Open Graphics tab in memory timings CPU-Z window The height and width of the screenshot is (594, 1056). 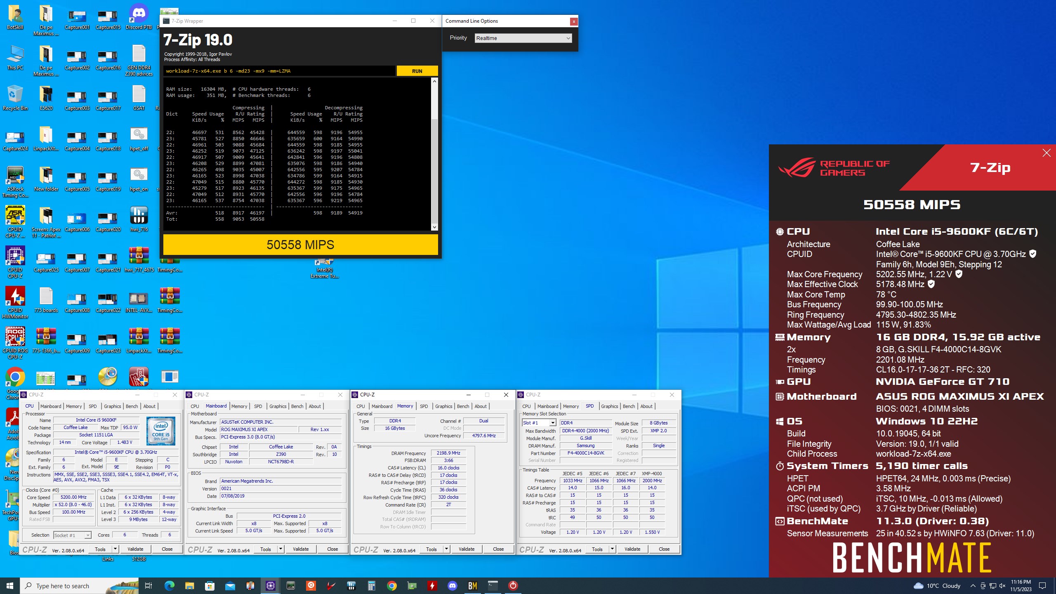point(444,406)
